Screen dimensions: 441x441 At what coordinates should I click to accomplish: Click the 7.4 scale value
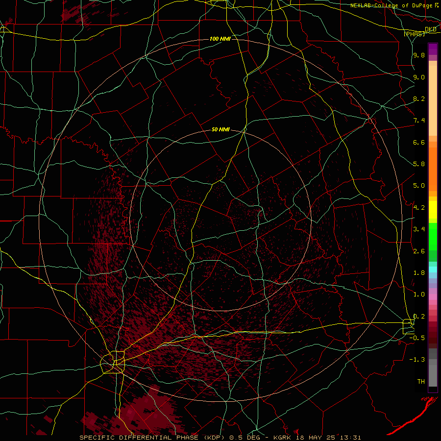tap(419, 121)
